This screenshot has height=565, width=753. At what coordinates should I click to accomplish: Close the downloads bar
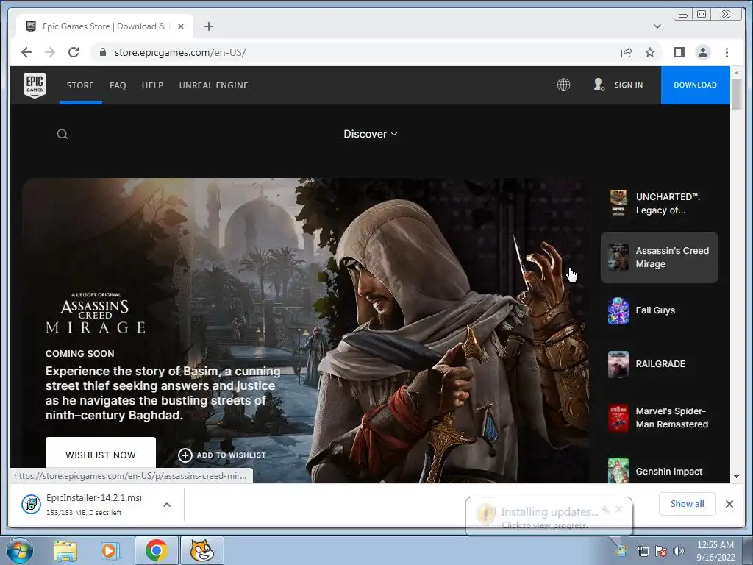[729, 504]
